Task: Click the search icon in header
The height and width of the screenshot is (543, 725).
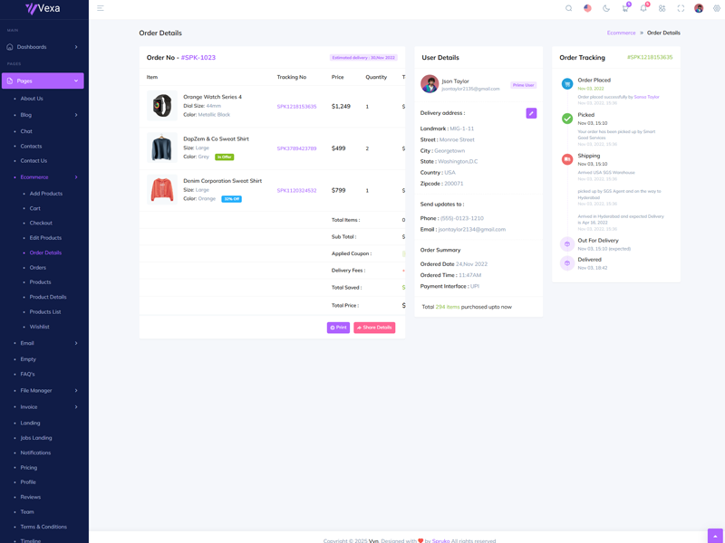Action: (x=569, y=8)
